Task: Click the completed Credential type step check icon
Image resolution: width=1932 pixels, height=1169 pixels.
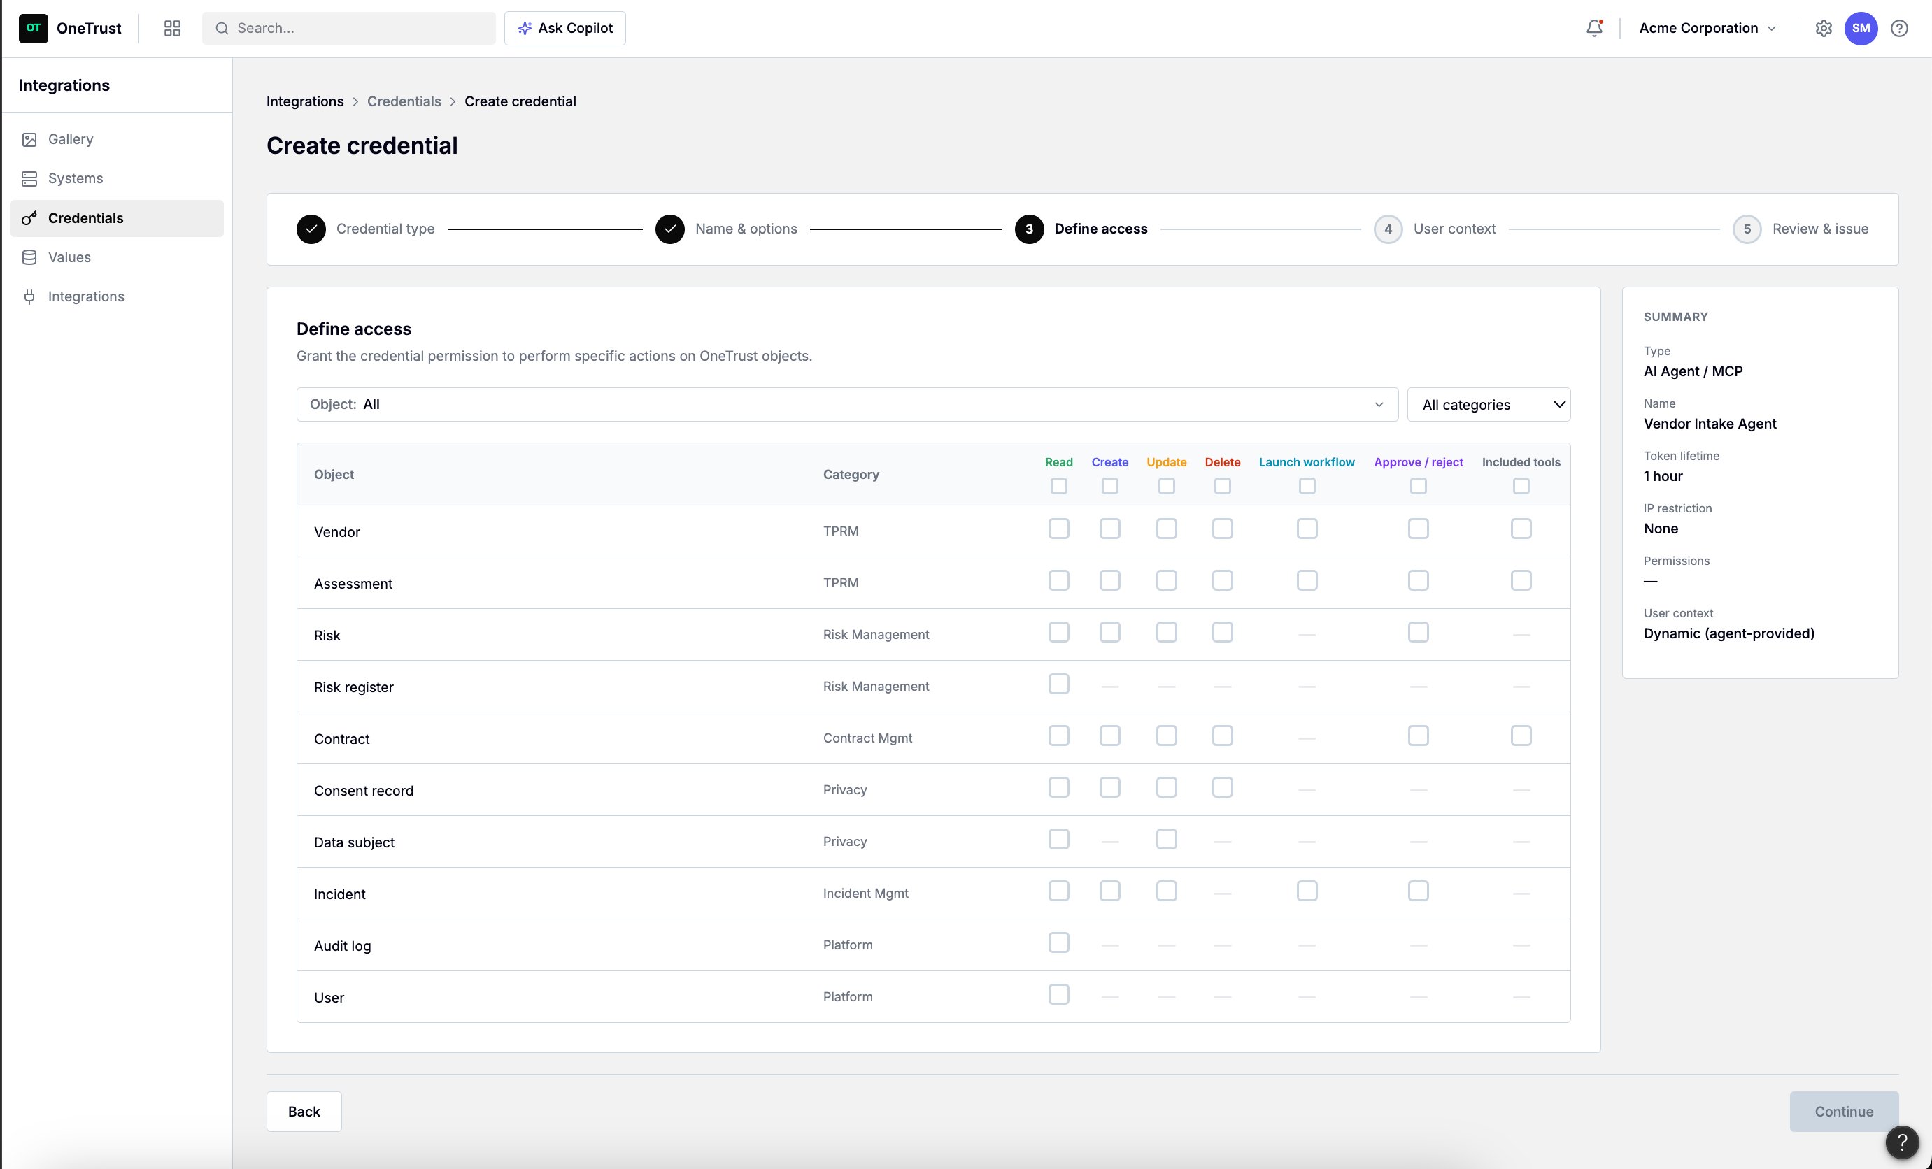Action: [x=311, y=229]
